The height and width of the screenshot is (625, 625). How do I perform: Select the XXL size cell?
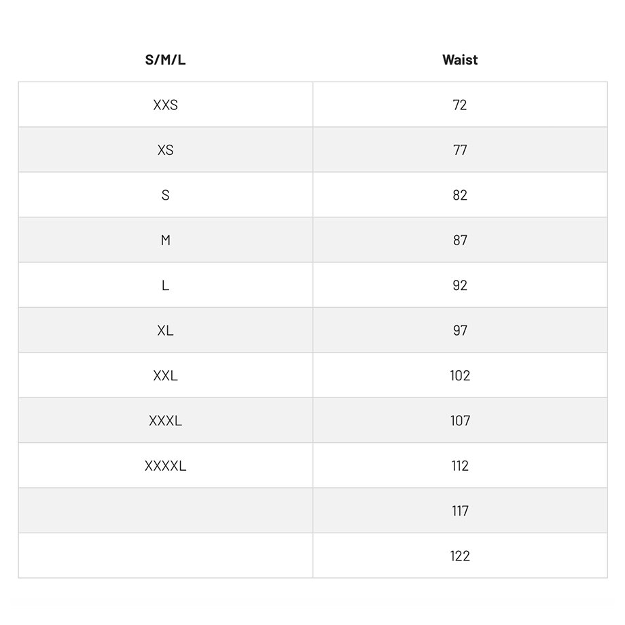pos(165,375)
